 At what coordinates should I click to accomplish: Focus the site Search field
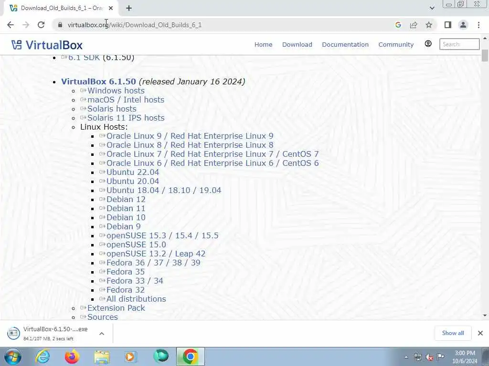pyautogui.click(x=459, y=44)
